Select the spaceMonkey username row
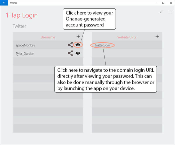This screenshot has height=145, width=175. point(48,45)
